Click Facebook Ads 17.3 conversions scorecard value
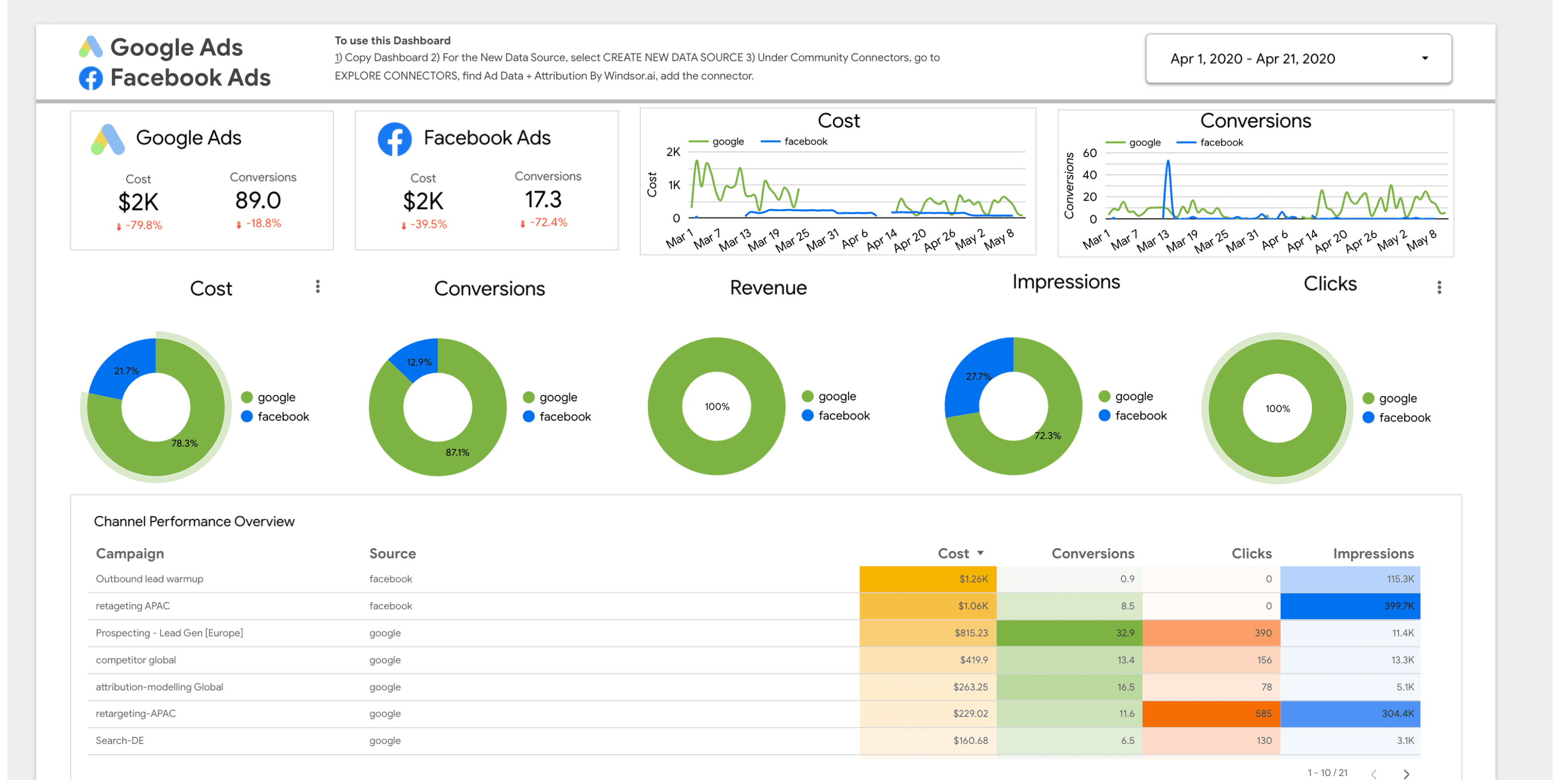The height and width of the screenshot is (780, 1560). (543, 200)
